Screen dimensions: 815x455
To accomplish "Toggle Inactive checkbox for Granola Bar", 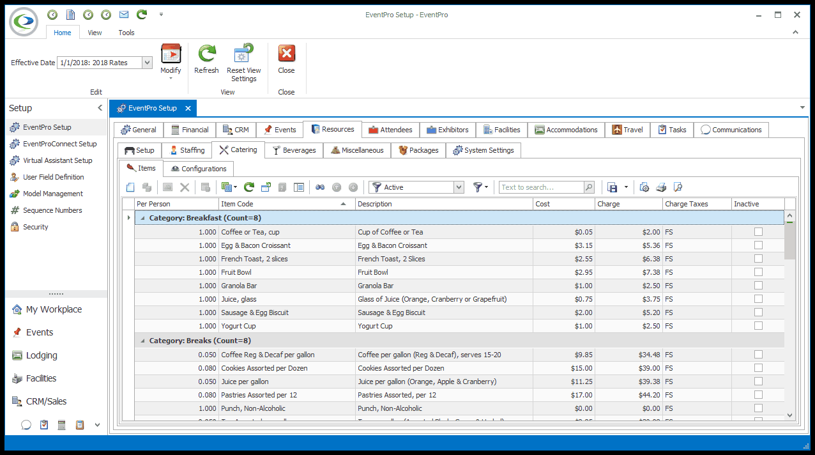I will click(x=758, y=286).
